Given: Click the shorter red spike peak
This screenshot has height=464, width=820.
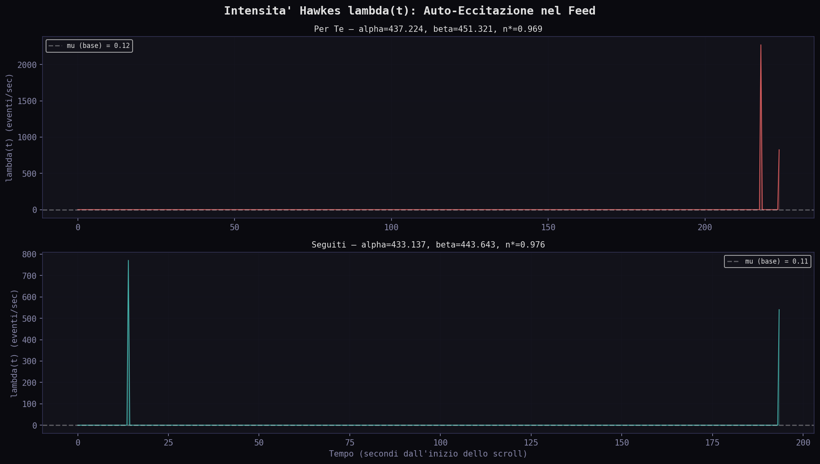Looking at the screenshot, I should coord(779,150).
